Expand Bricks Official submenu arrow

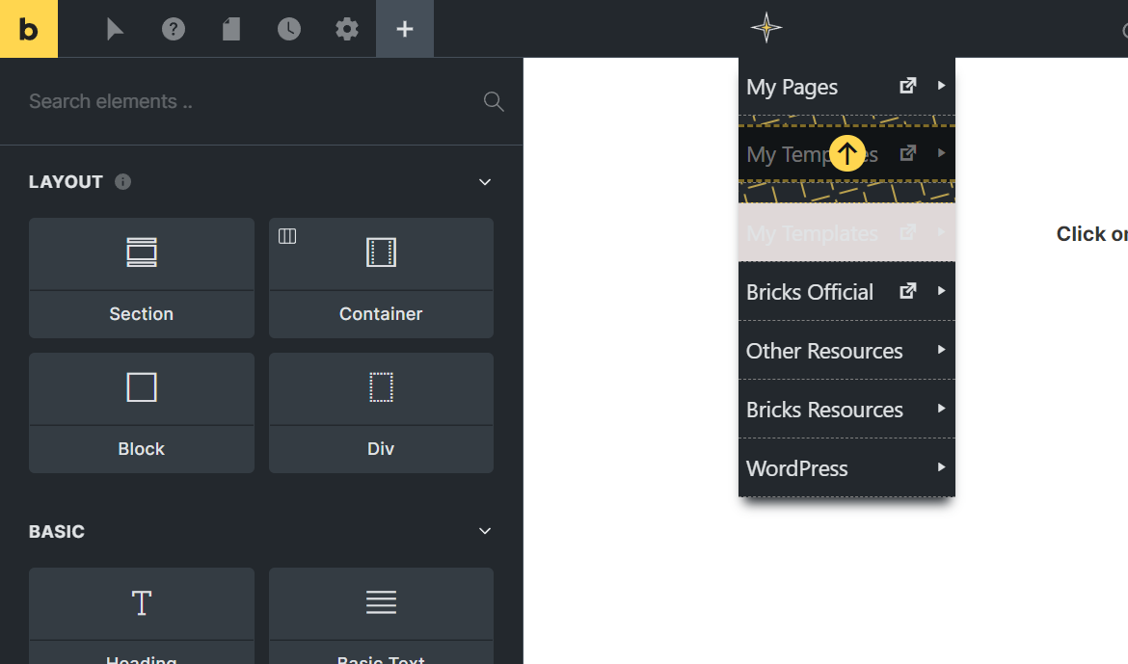pyautogui.click(x=941, y=291)
